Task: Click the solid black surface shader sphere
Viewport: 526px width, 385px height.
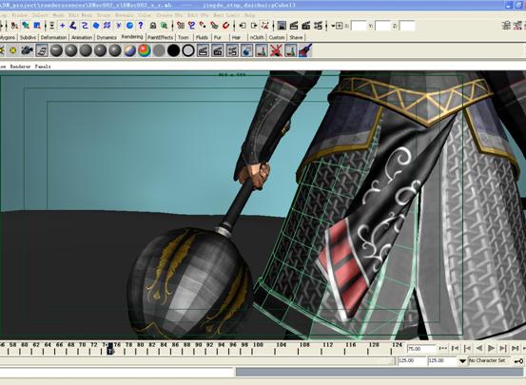Action: 173,50
